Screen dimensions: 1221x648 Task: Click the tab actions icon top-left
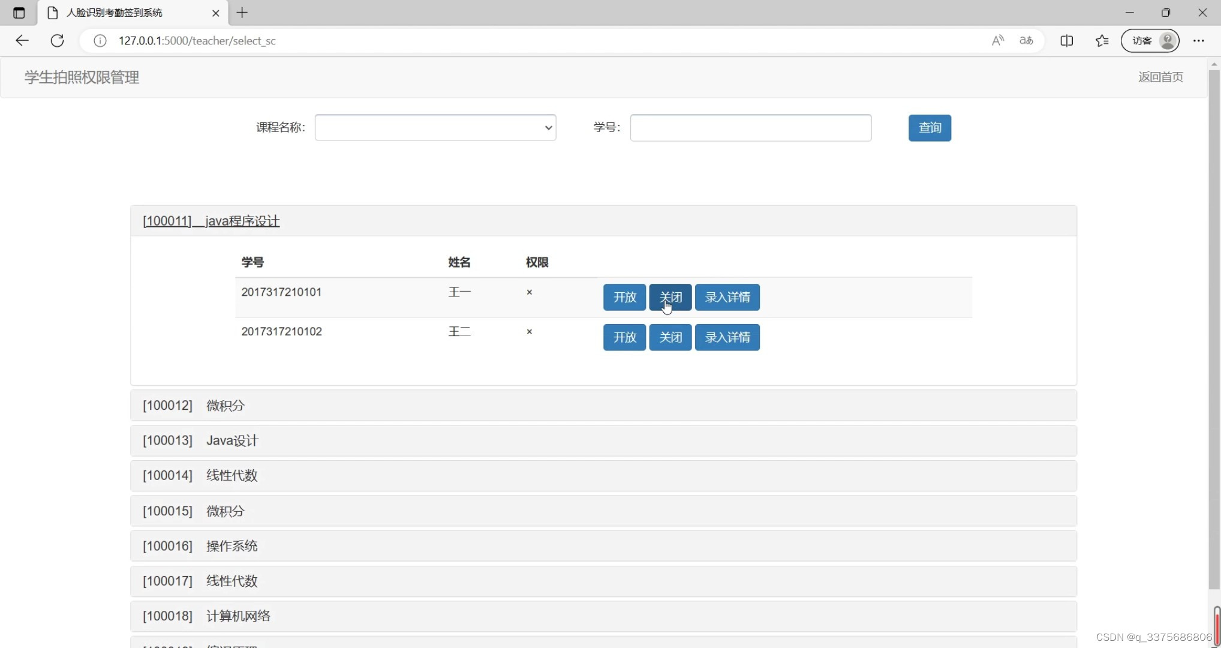click(18, 13)
